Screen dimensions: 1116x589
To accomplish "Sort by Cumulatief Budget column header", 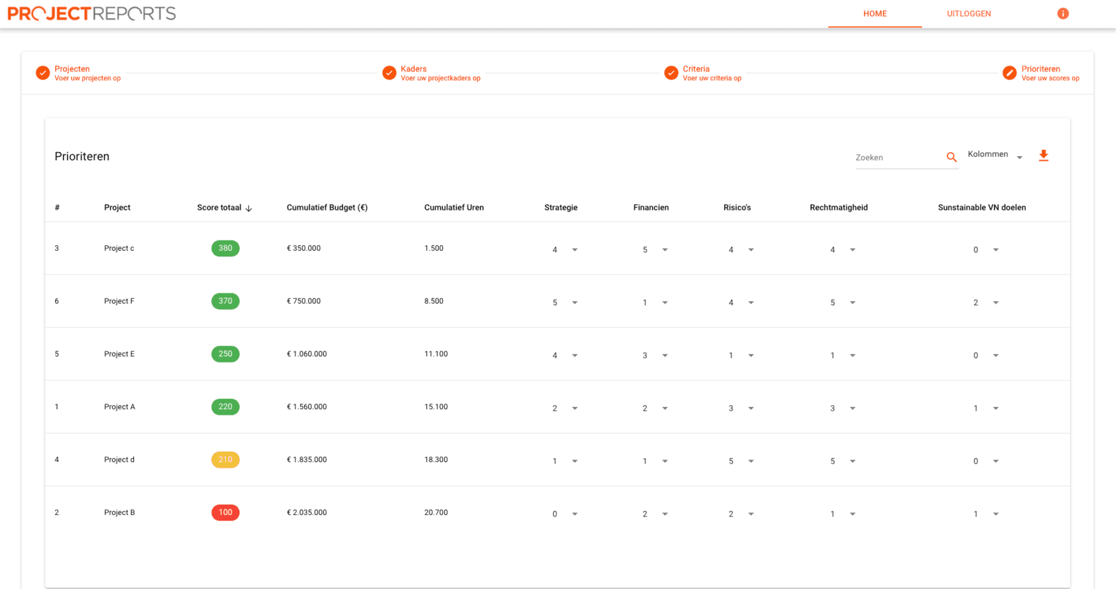I will pos(327,208).
